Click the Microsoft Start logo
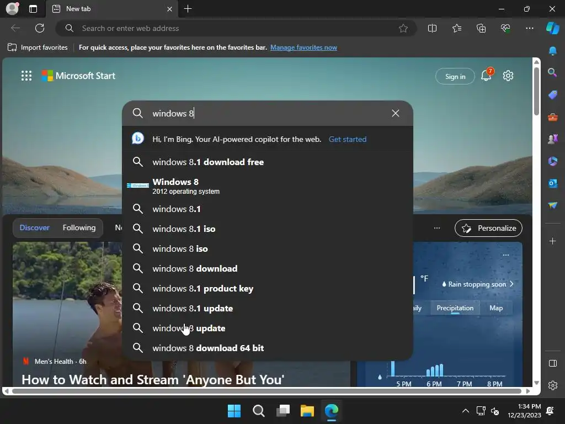This screenshot has height=424, width=565. (x=78, y=76)
